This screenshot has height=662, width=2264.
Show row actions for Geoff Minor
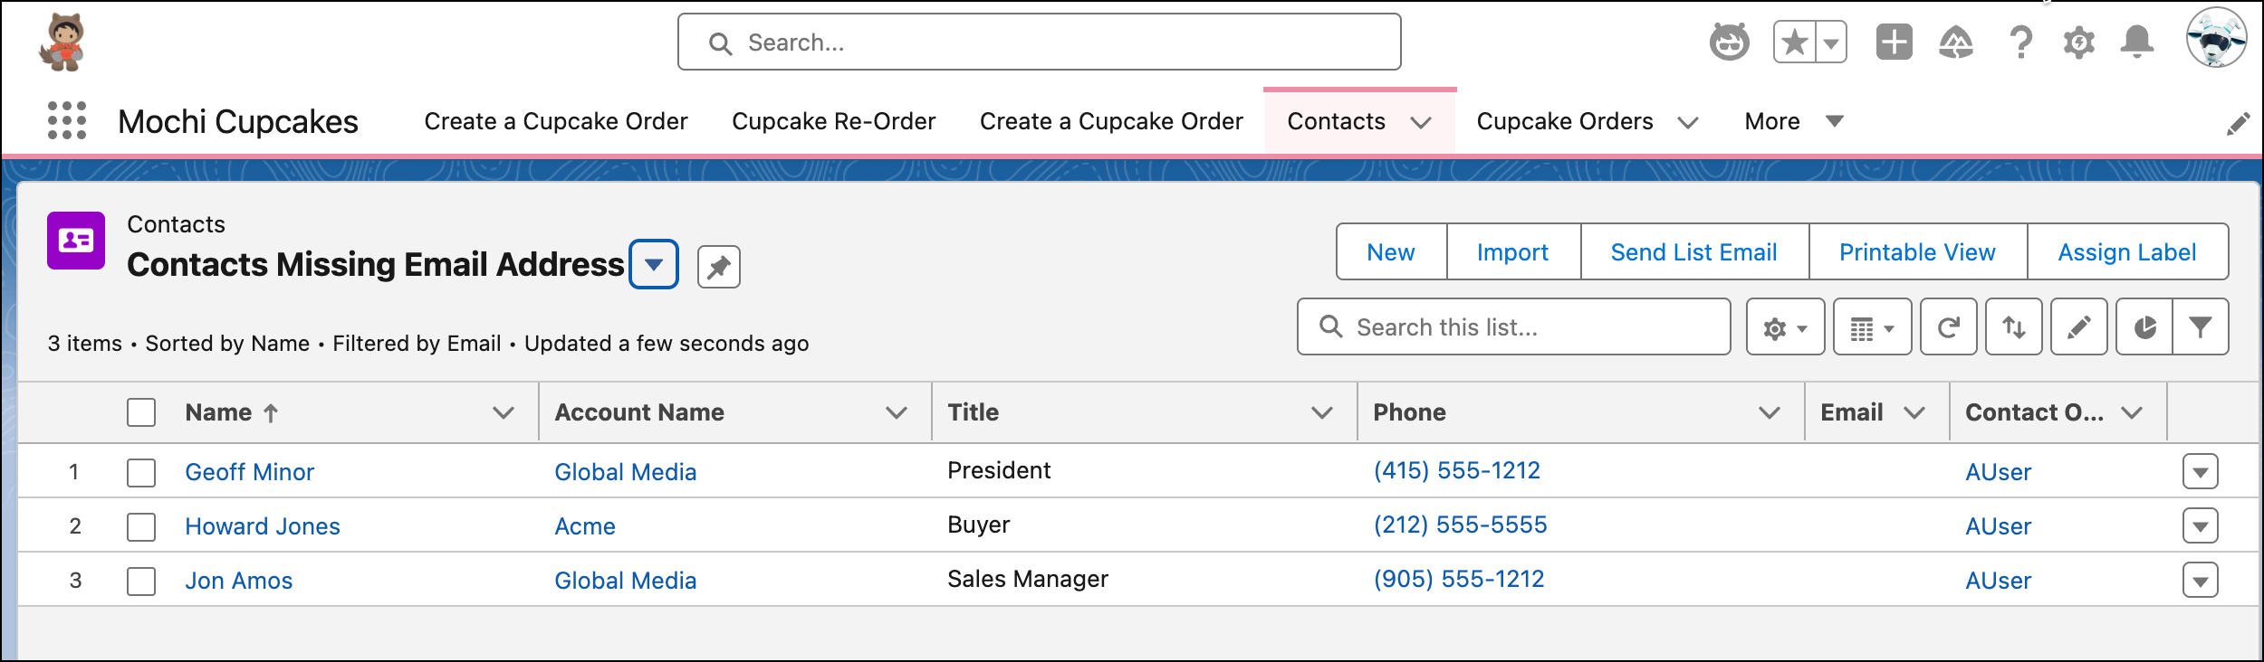(2201, 471)
